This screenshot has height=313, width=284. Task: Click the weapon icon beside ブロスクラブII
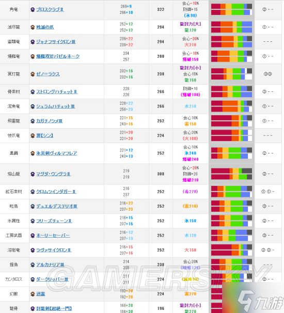pos(33,9)
